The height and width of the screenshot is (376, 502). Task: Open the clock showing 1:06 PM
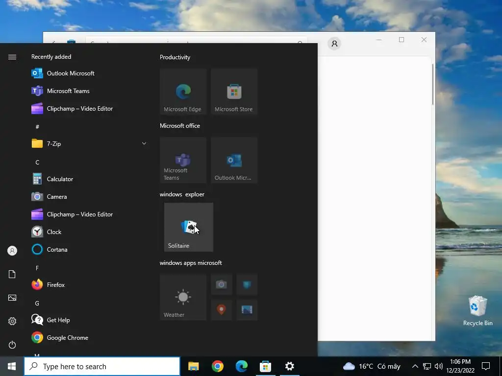pyautogui.click(x=460, y=366)
